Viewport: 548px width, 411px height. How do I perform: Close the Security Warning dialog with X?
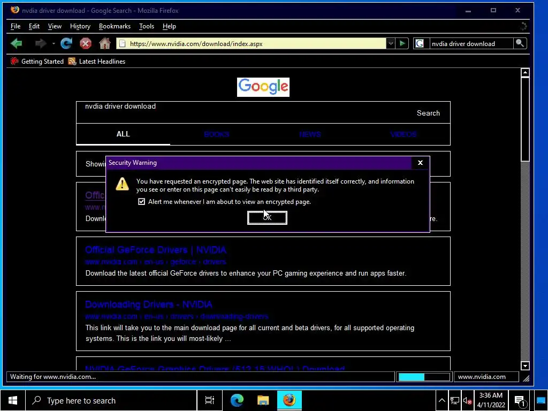[421, 163]
